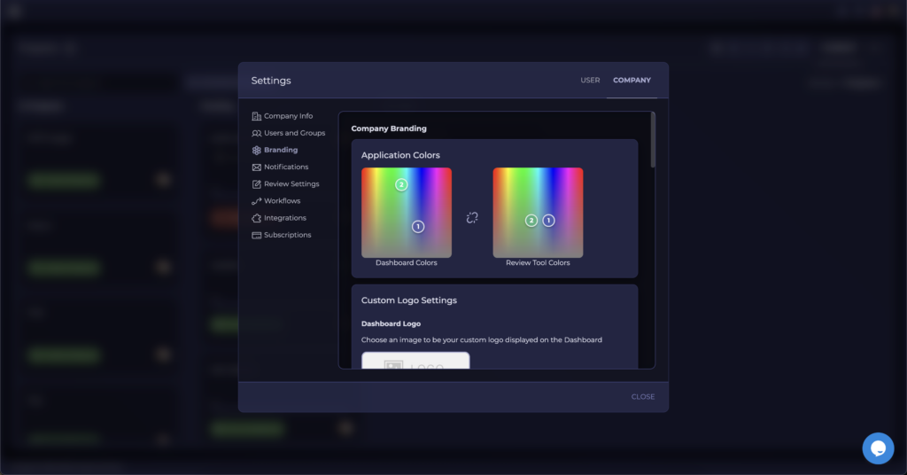This screenshot has width=907, height=475.
Task: Open Notifications settings section
Action: (x=286, y=167)
